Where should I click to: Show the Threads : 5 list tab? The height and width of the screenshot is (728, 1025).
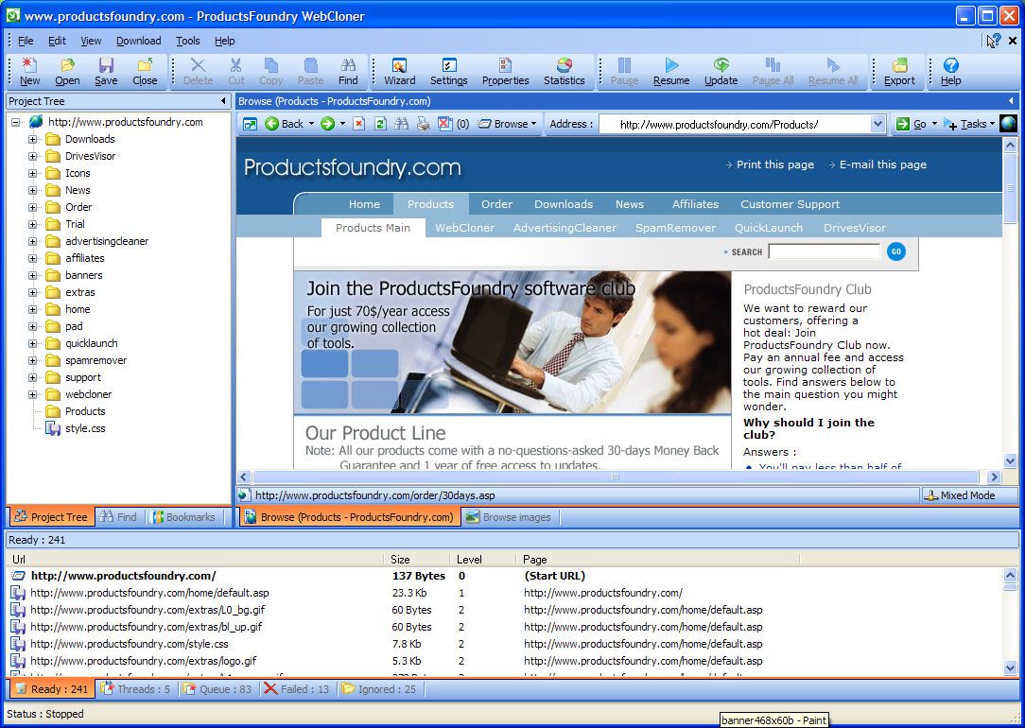[x=136, y=689]
